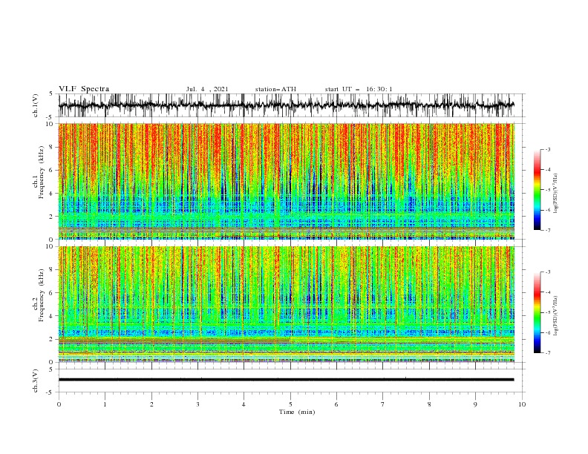The height and width of the screenshot is (454, 588).
Task: Click the 5 minute tick on time axis
Action: pos(290,404)
